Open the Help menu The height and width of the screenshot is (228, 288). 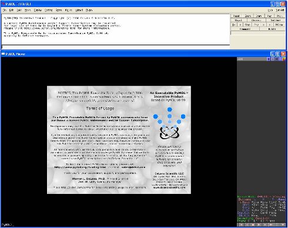point(270,10)
